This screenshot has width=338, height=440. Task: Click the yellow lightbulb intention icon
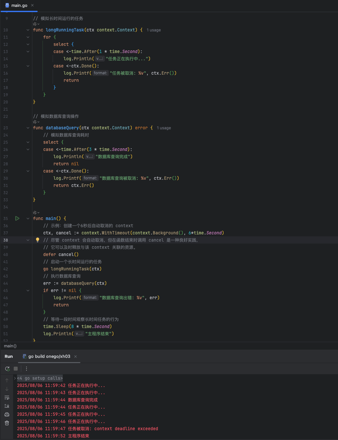point(38,240)
